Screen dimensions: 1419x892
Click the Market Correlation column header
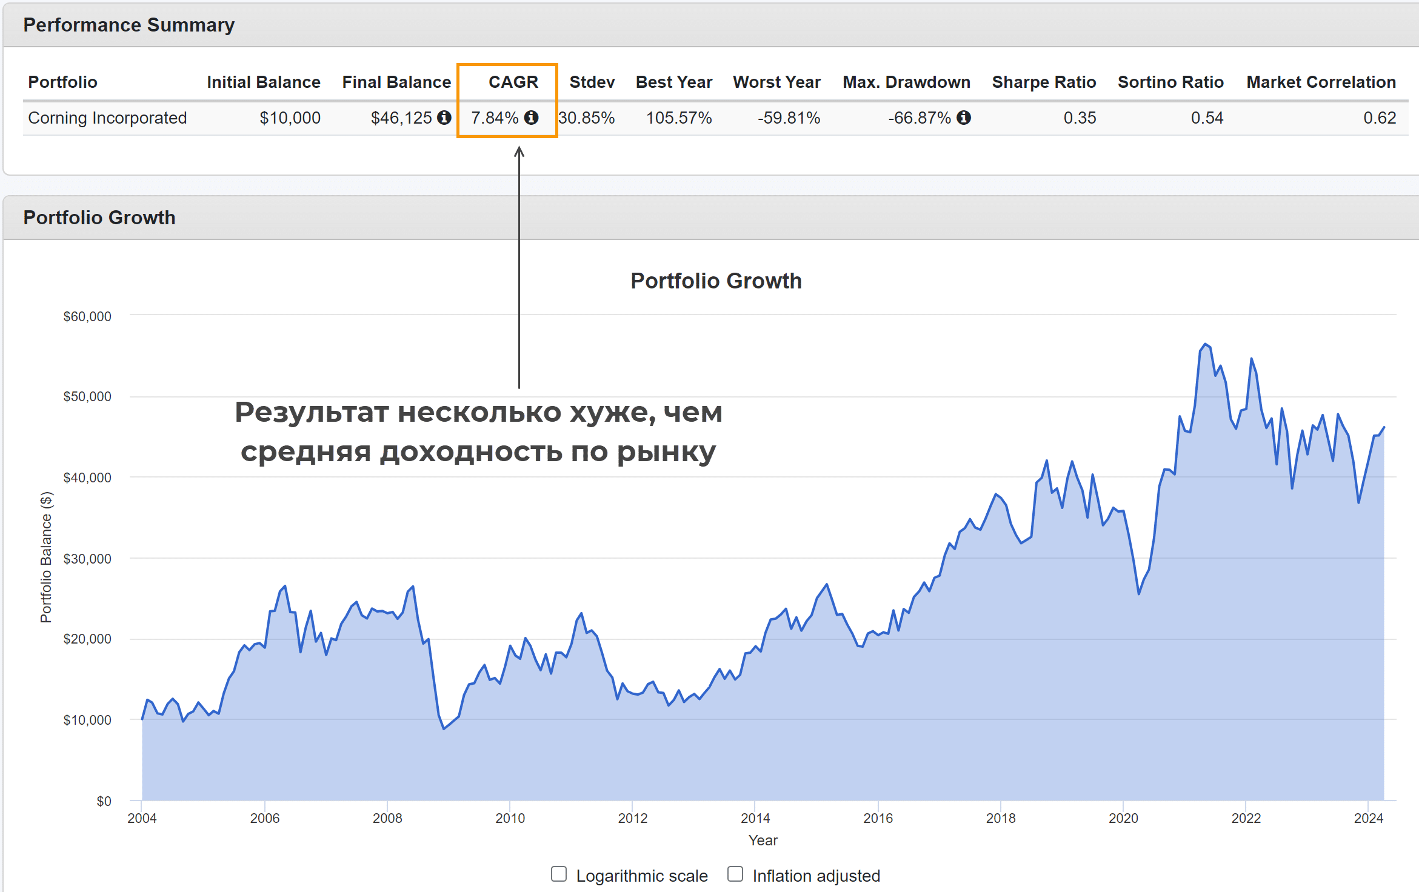(x=1321, y=82)
